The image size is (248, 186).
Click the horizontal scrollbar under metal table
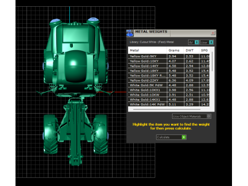point(166,109)
